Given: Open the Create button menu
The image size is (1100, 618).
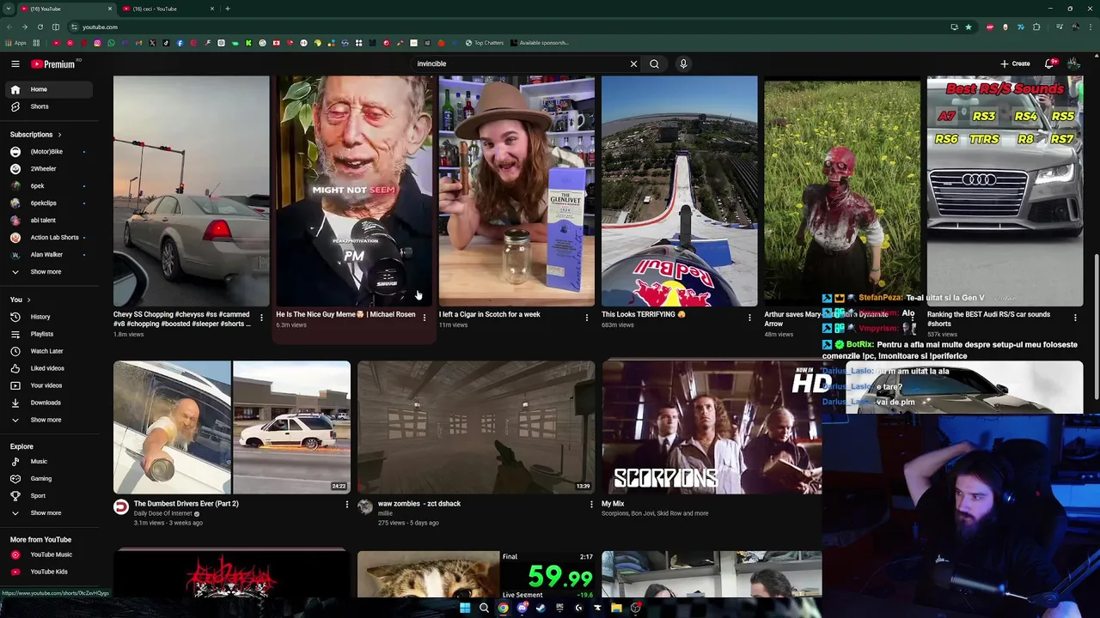Looking at the screenshot, I should [1015, 64].
